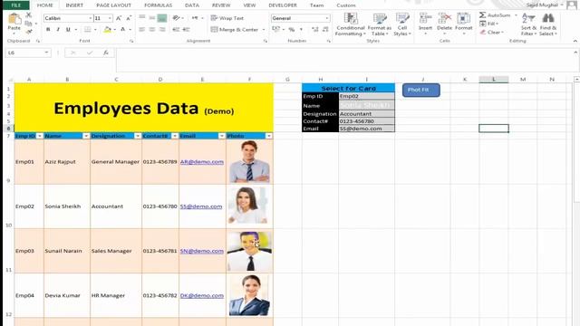
Task: Open the AR@demo.com email link
Action: [202, 161]
